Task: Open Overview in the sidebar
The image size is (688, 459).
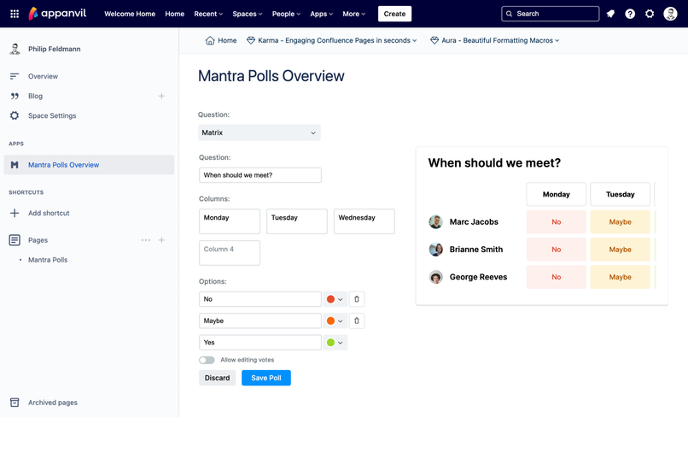Action: pyautogui.click(x=43, y=76)
